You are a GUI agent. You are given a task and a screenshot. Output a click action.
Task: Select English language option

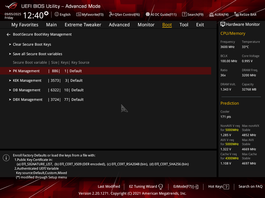65,14
